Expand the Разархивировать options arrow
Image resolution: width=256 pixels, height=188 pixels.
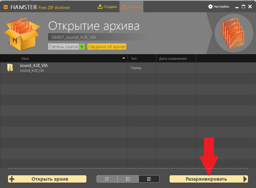click(245, 179)
